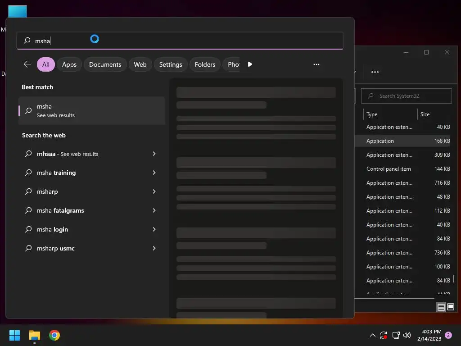Screen dimensions: 461x346
Task: Click the File Explorer vertical scrollbar
Action: (x=454, y=278)
